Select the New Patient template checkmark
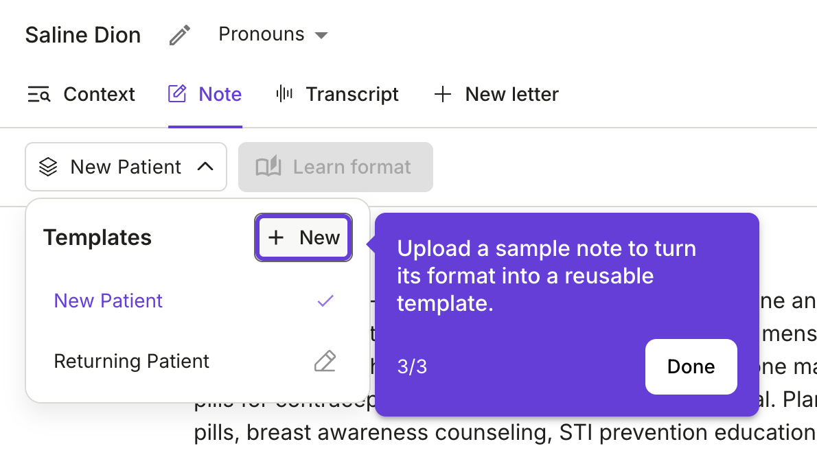This screenshot has width=817, height=468. coord(325,301)
